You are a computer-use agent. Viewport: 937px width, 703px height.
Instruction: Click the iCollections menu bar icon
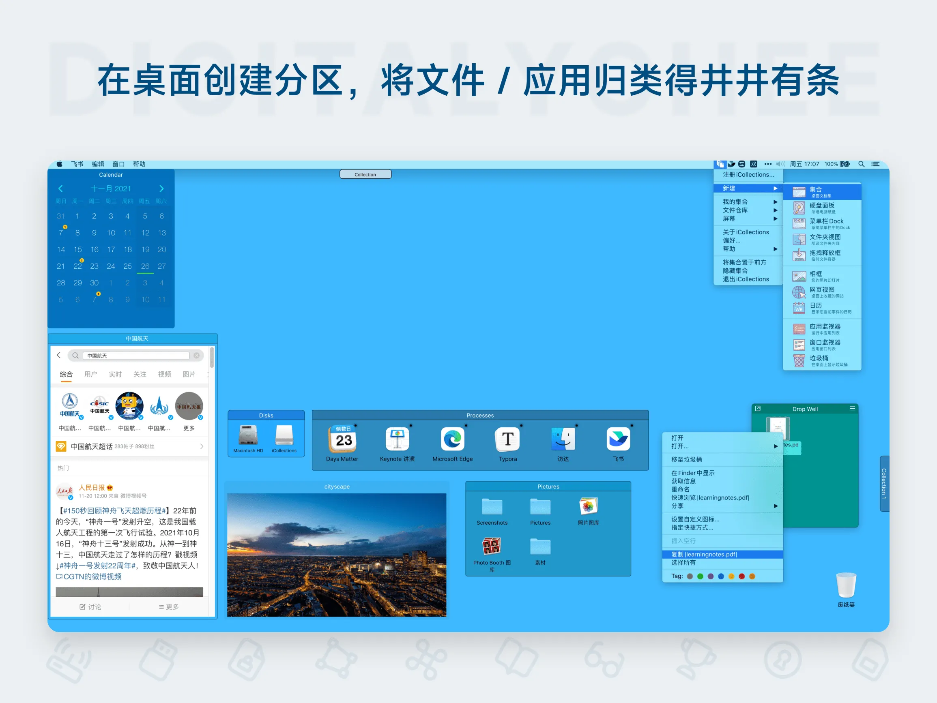point(720,164)
